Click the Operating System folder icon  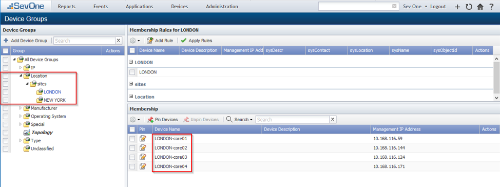(x=27, y=116)
